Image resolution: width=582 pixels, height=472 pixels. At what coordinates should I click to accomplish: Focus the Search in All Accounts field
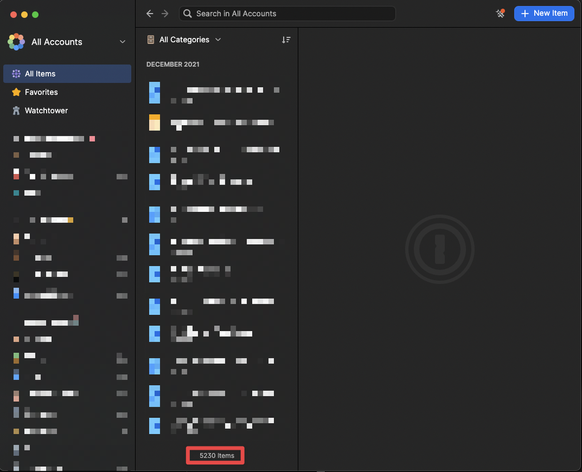(x=287, y=13)
